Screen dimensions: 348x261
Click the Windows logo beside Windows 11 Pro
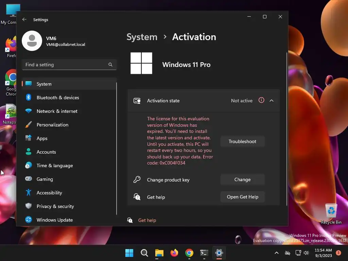coord(141,63)
